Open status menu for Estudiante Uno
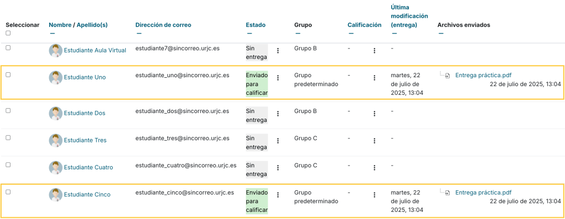565x219 pixels. (278, 77)
